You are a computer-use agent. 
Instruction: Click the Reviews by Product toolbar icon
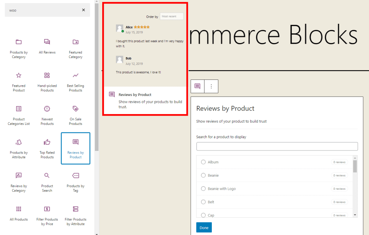[197, 86]
